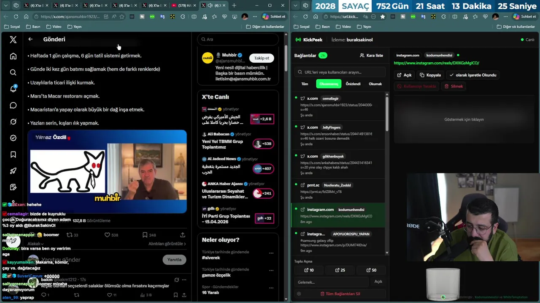Go back with the Gönderi arrow
The height and width of the screenshot is (303, 540).
pyautogui.click(x=30, y=39)
